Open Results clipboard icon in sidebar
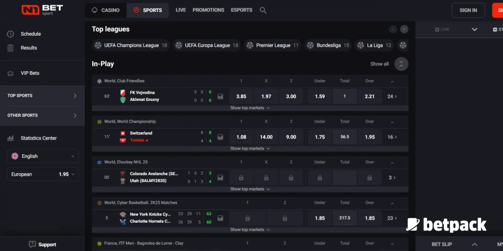This screenshot has width=503, height=251. (x=10, y=48)
